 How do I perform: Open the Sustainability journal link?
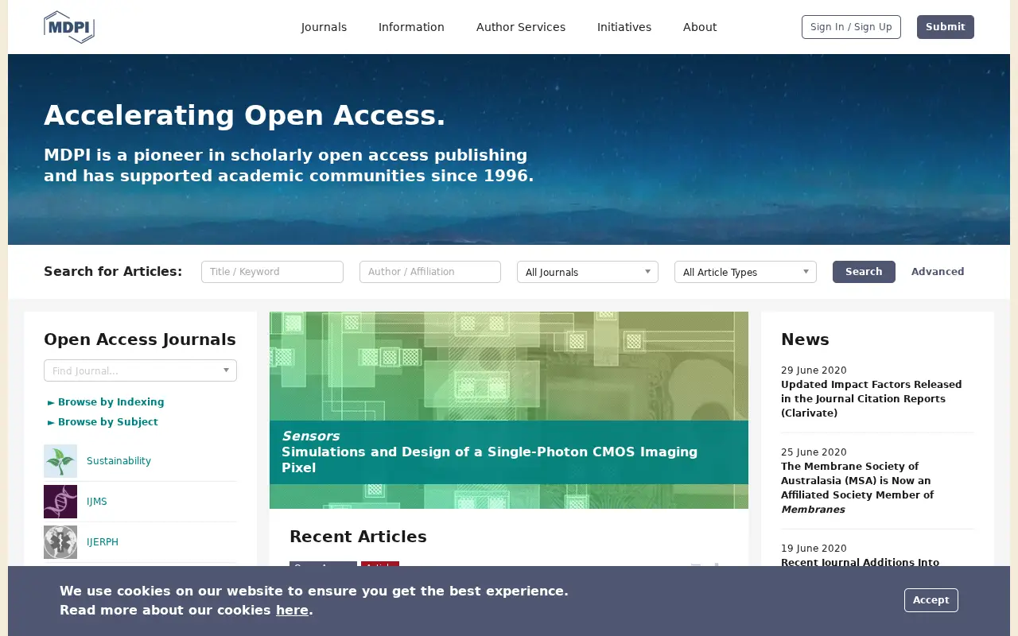[x=119, y=461]
